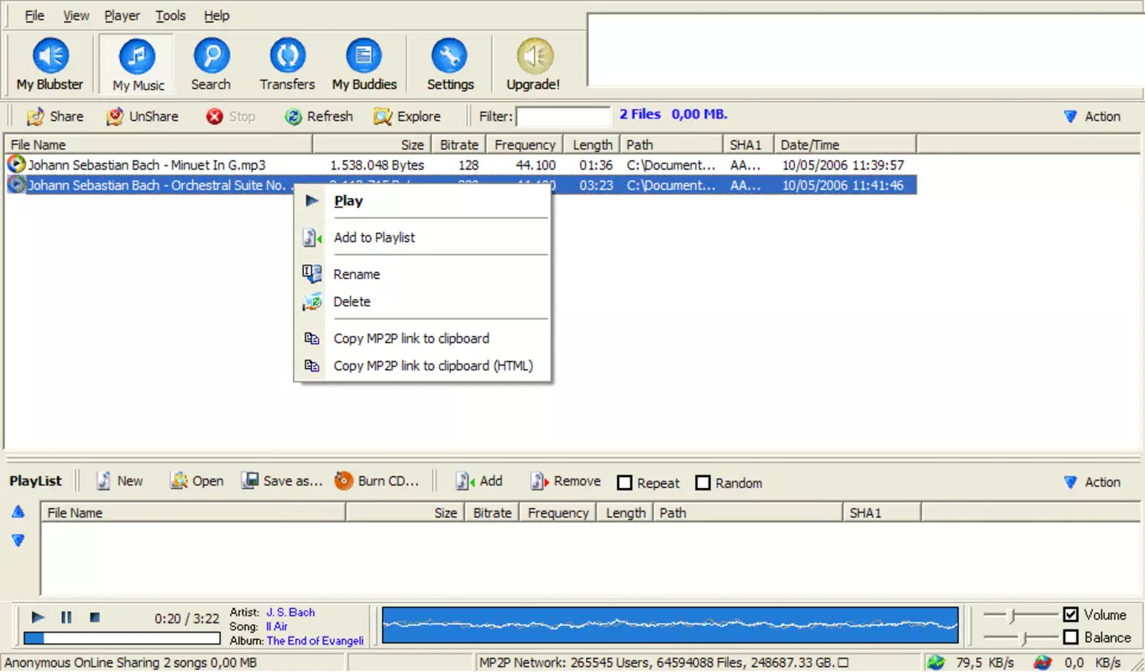Pause the current song
This screenshot has height=672, width=1145.
coord(66,617)
